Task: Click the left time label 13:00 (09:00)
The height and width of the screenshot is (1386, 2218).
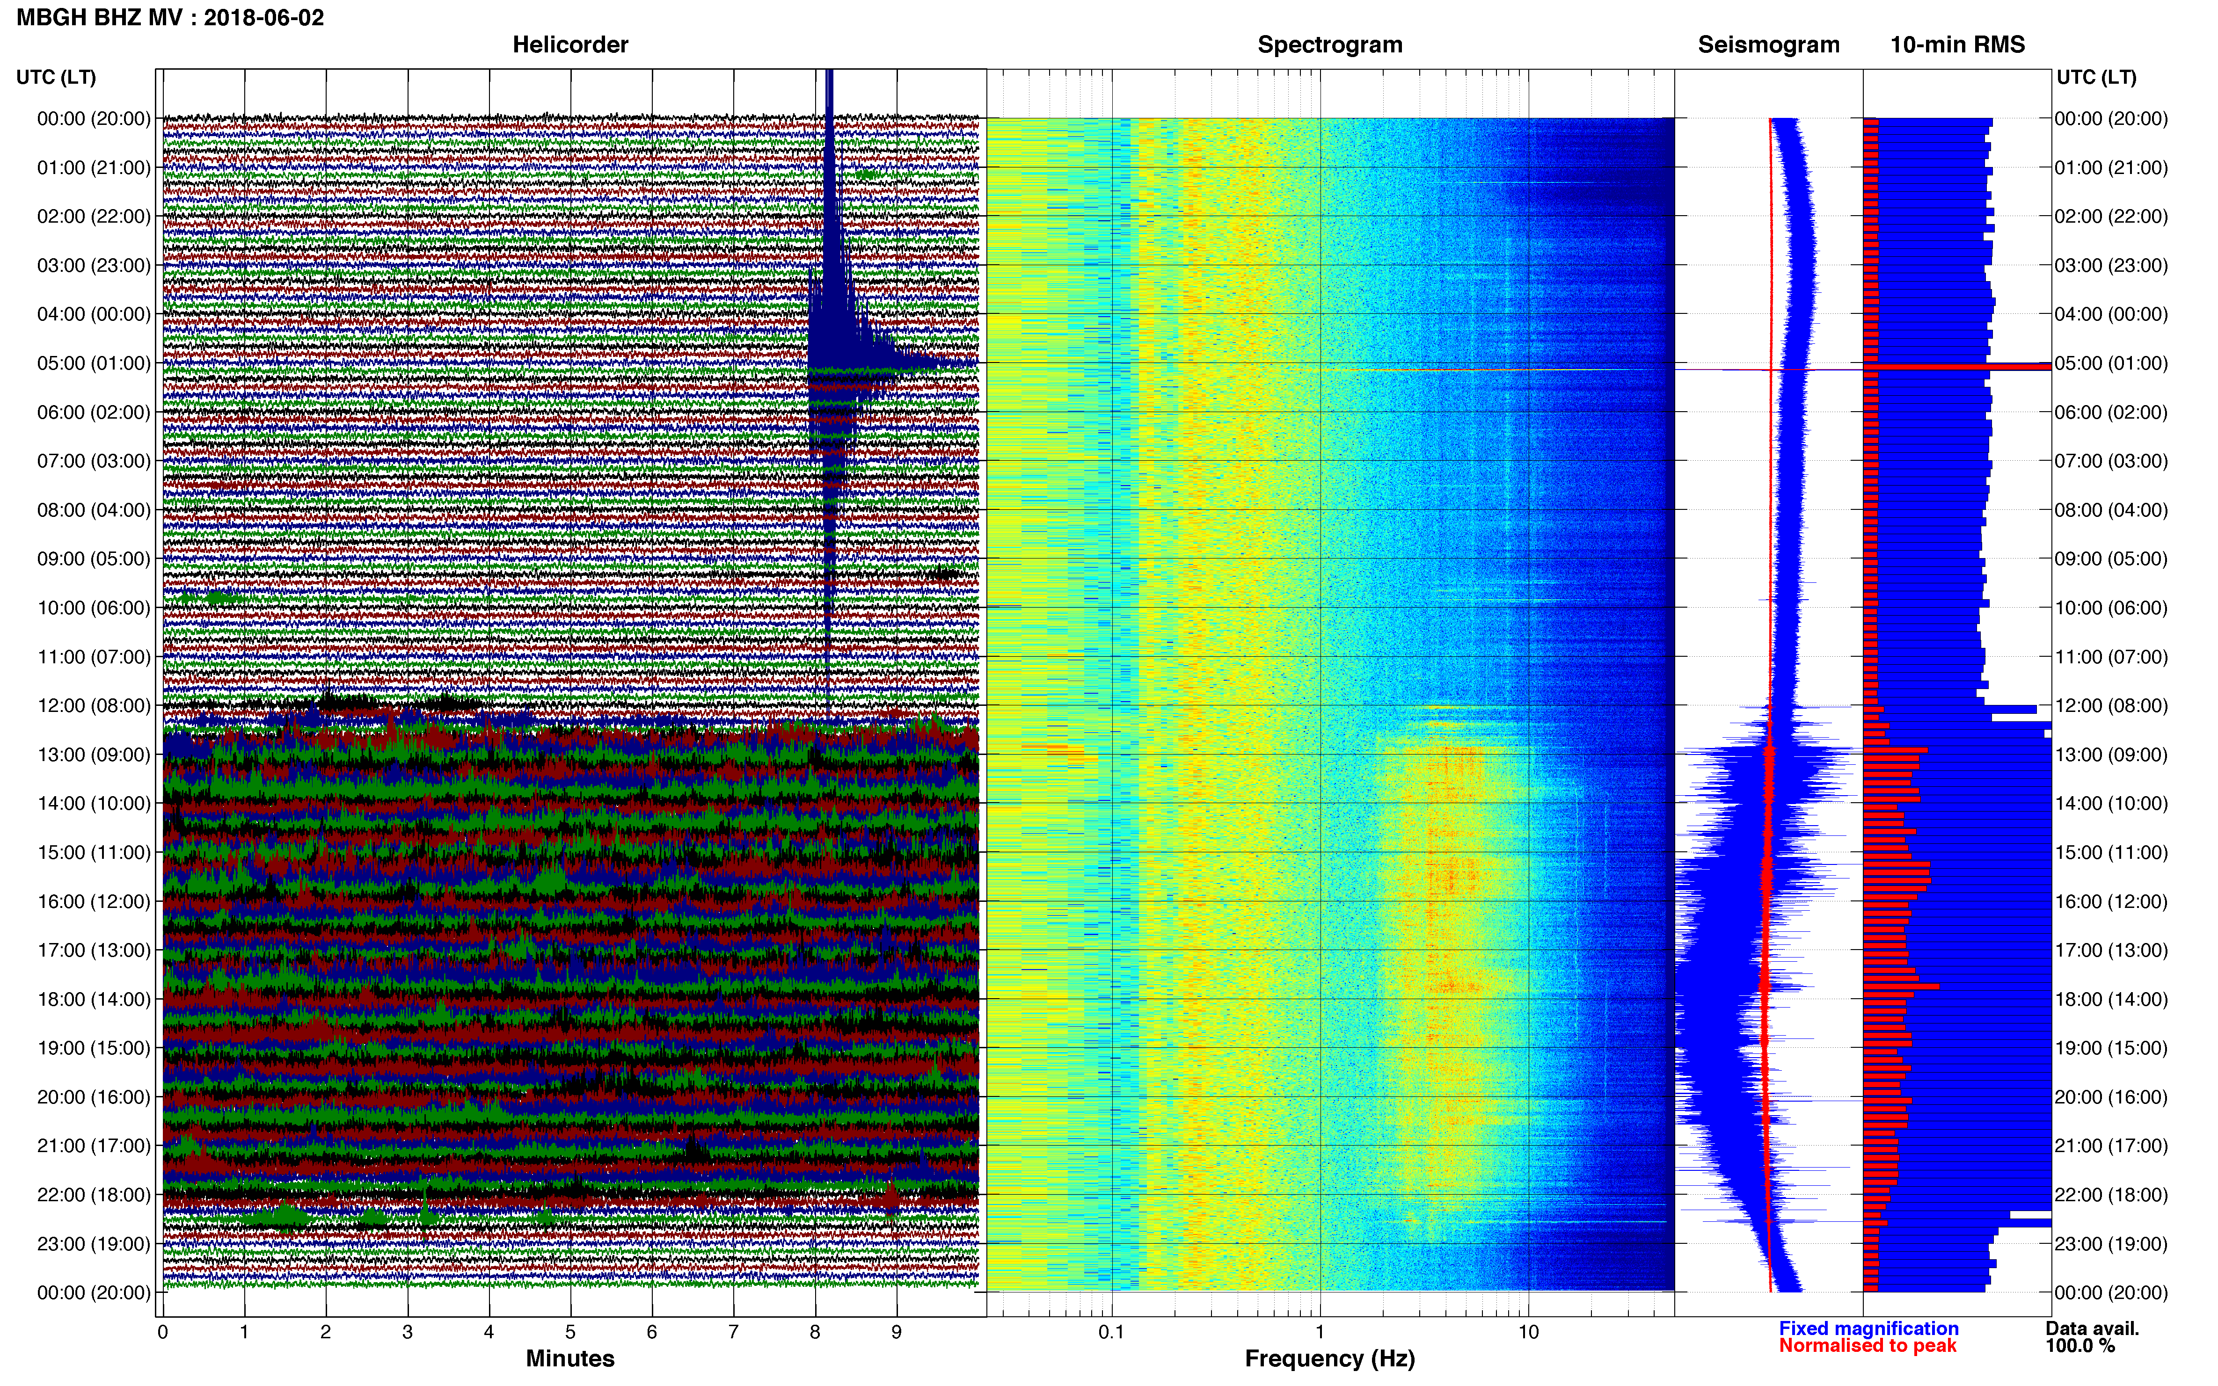Action: 94,755
